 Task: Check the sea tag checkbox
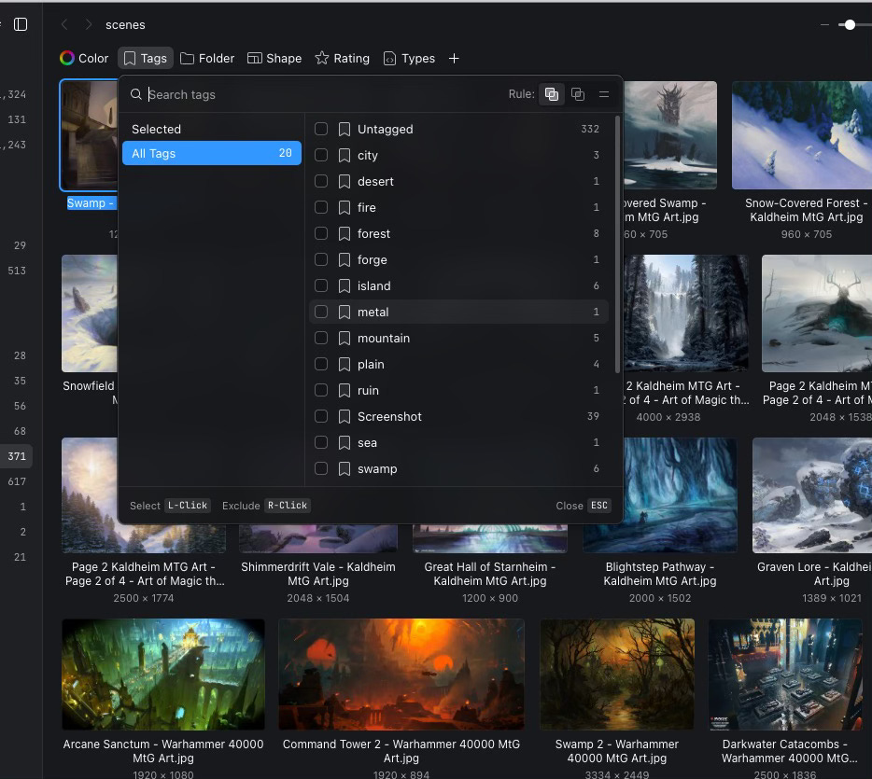coord(321,442)
